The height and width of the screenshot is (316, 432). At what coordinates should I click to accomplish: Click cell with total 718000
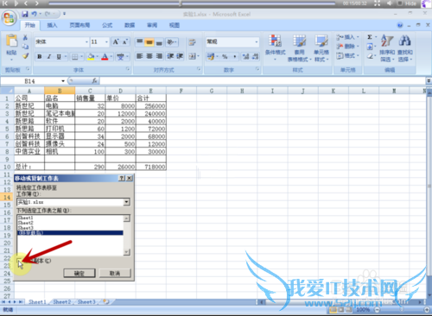(151, 167)
